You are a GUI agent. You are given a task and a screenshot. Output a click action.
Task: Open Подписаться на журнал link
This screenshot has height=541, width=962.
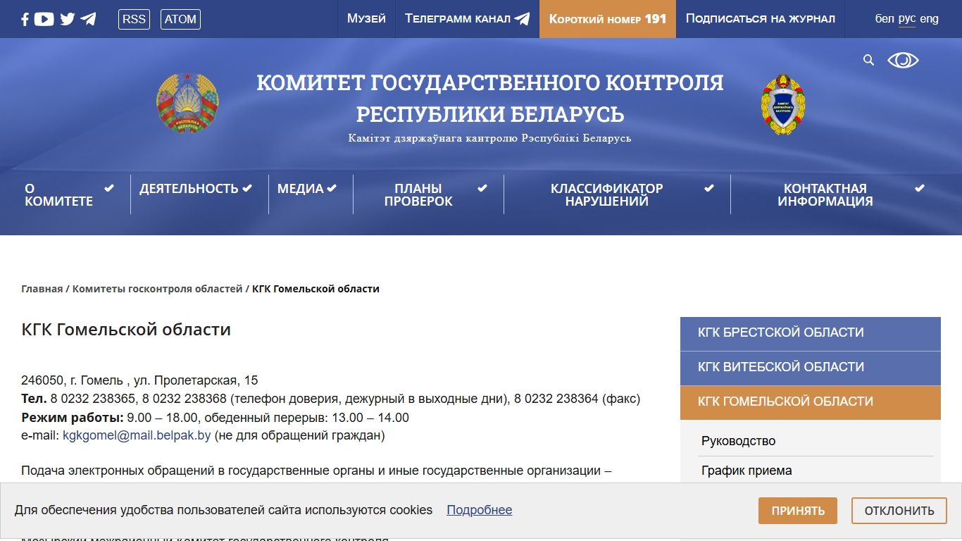click(x=761, y=19)
